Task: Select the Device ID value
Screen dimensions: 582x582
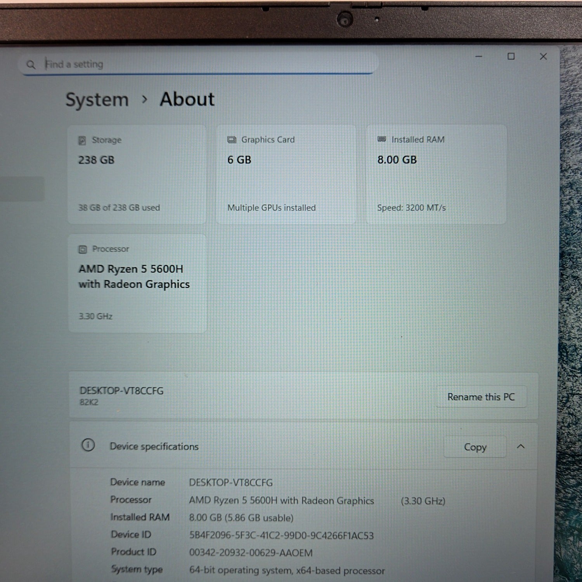Action: coord(281,535)
